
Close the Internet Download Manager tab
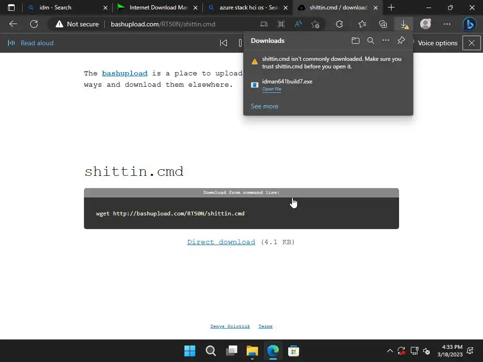coord(195,8)
